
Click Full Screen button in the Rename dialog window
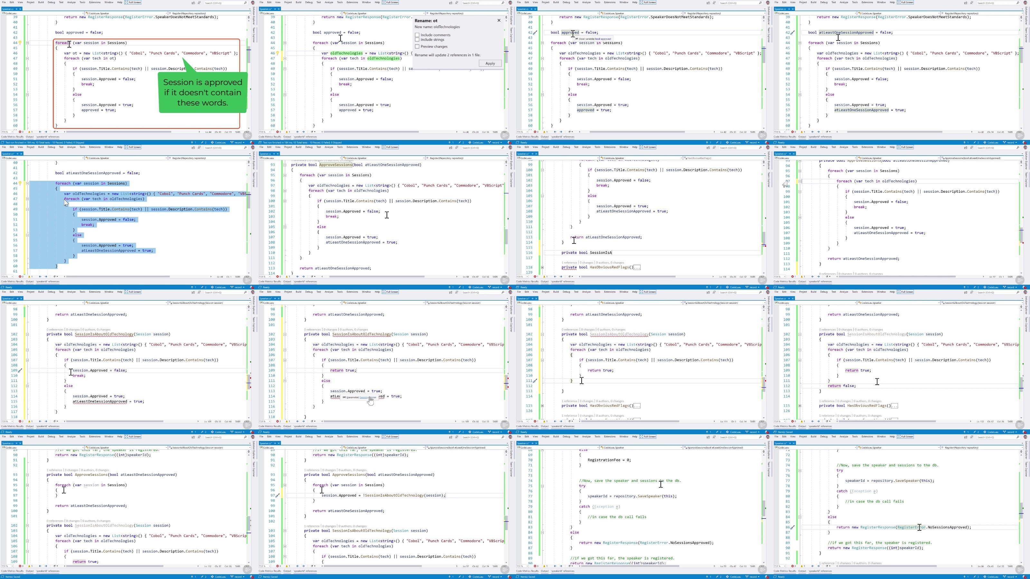pyautogui.click(x=390, y=2)
